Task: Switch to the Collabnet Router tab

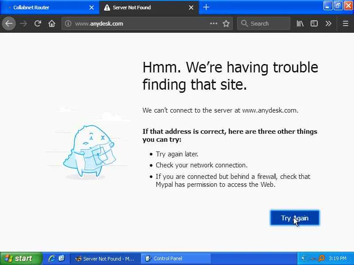Action: [50, 8]
